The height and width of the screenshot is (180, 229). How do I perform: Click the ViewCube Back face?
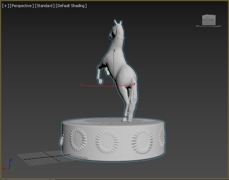coord(211,20)
